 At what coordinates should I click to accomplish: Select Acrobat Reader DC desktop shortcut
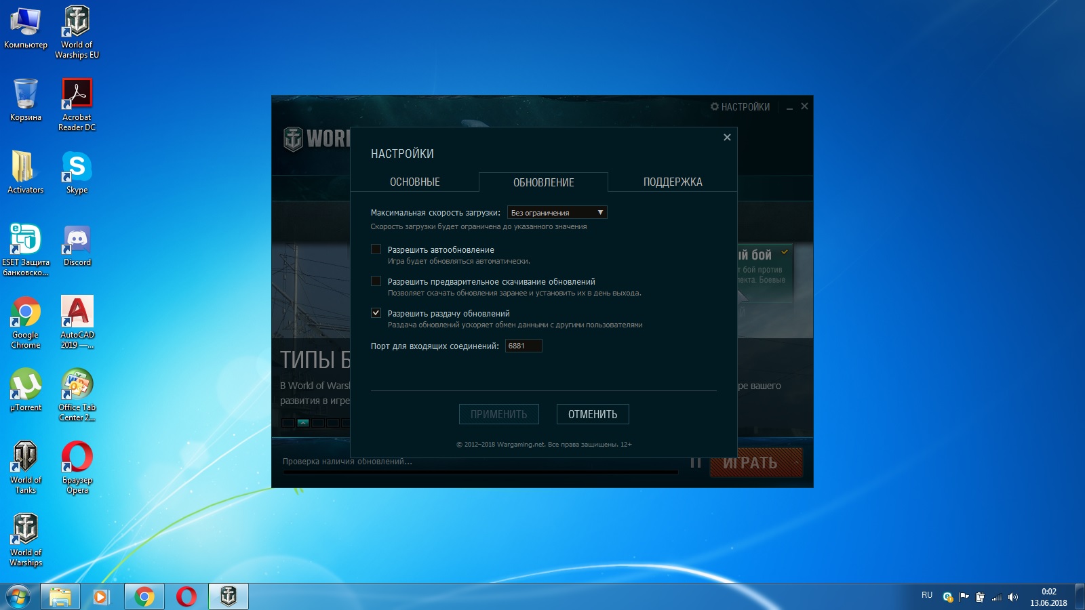pos(77,104)
